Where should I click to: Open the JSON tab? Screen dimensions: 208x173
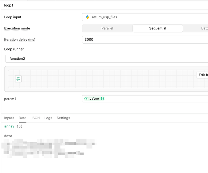tap(35, 118)
